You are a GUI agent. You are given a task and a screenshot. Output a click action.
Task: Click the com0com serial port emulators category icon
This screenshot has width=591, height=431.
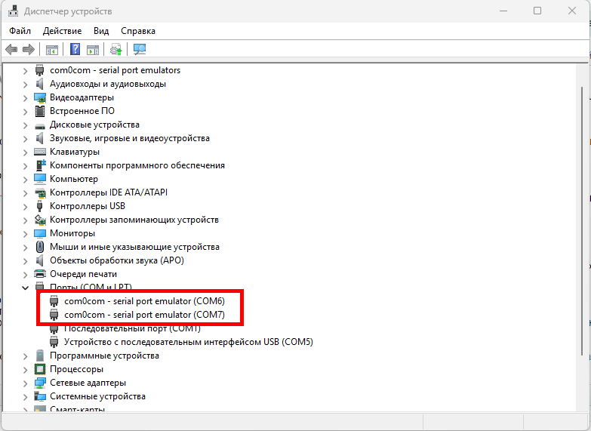[39, 70]
